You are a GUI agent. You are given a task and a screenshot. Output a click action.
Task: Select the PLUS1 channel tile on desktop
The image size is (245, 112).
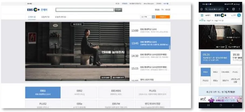click(x=152, y=92)
